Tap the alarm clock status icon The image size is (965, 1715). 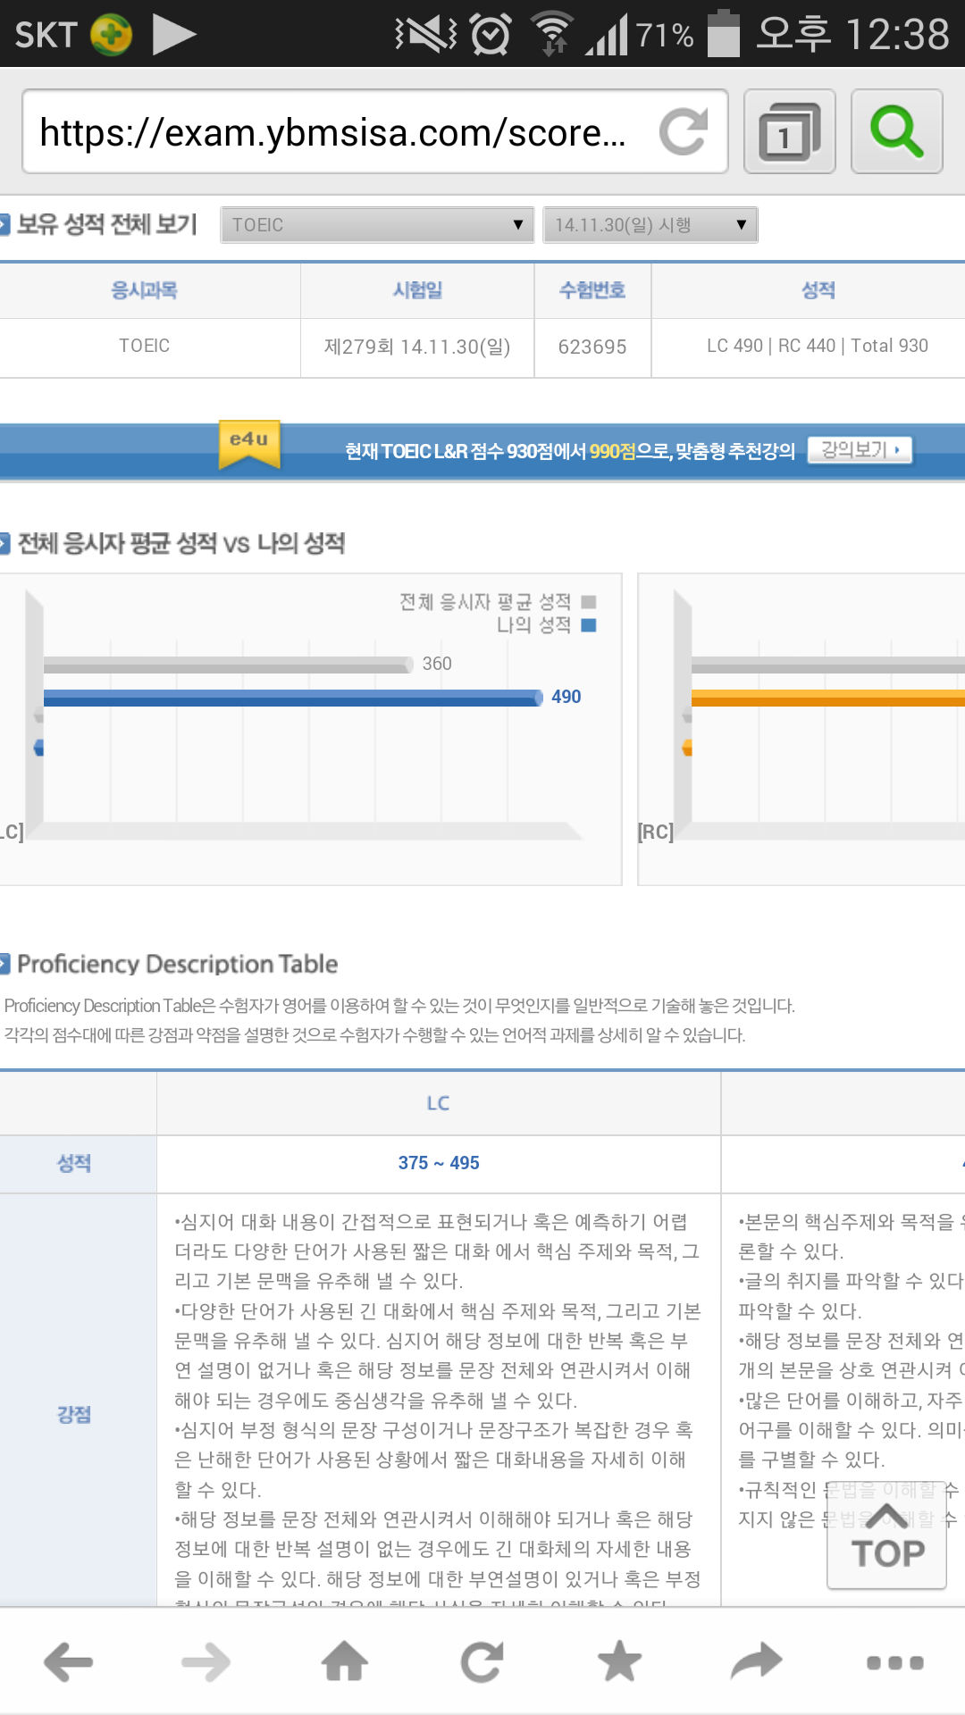491,35
